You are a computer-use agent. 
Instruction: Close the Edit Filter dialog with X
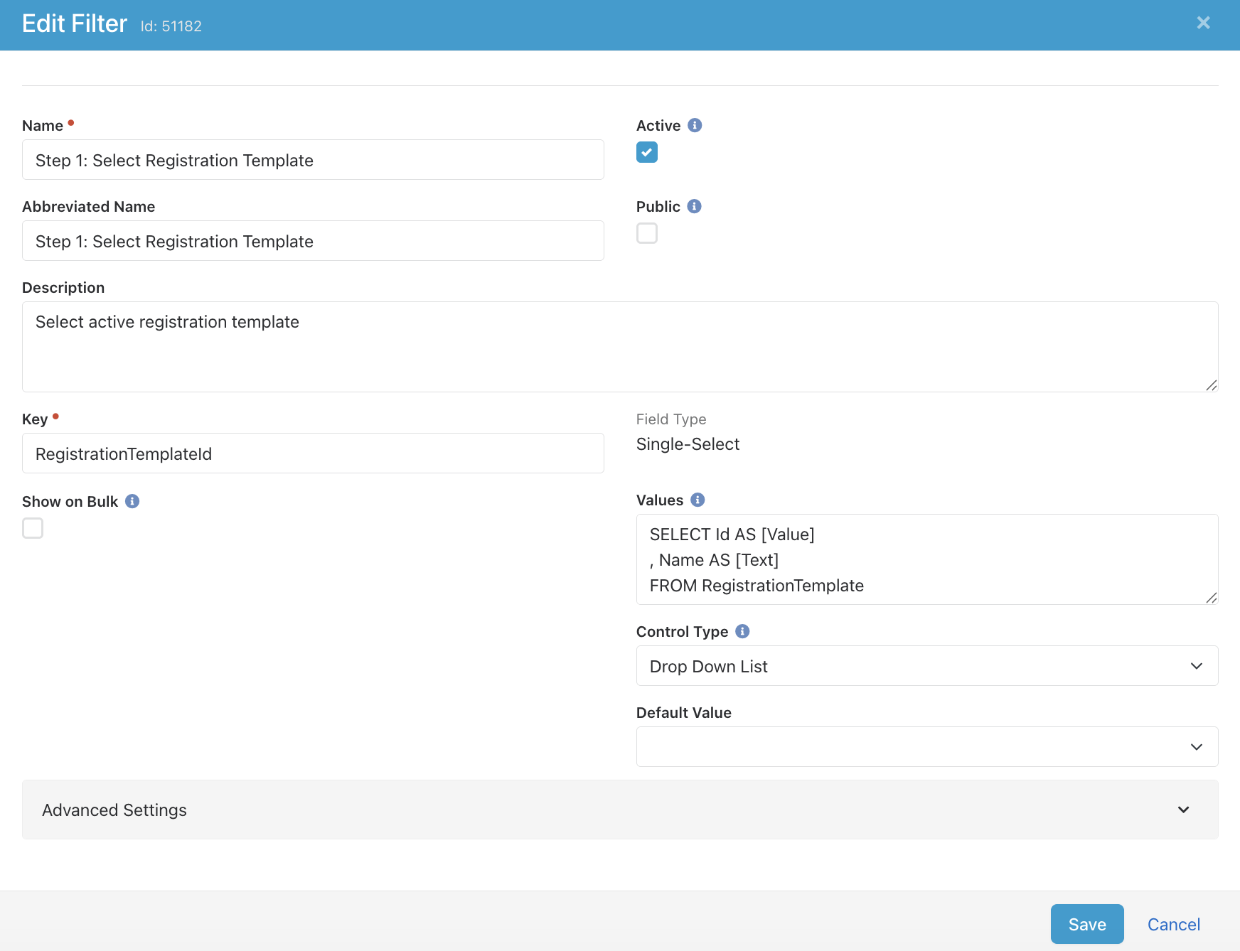pos(1203,23)
